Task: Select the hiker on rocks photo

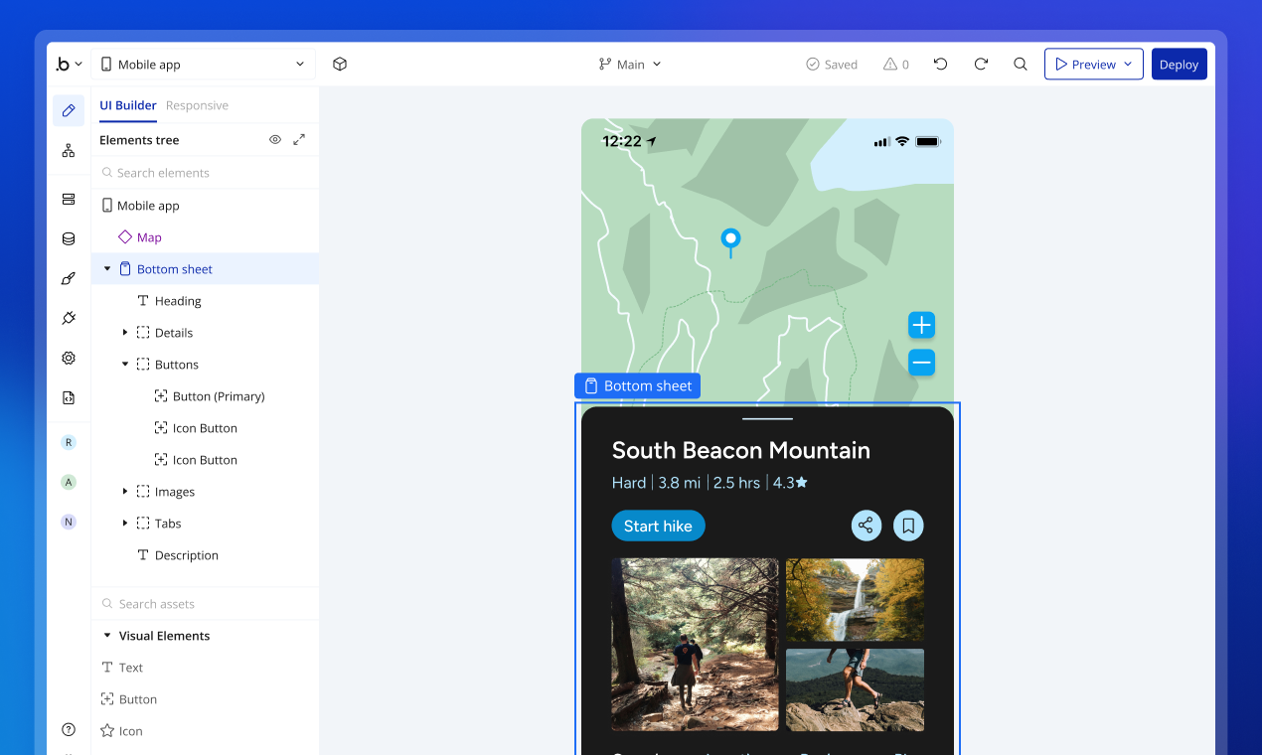Action: [855, 690]
